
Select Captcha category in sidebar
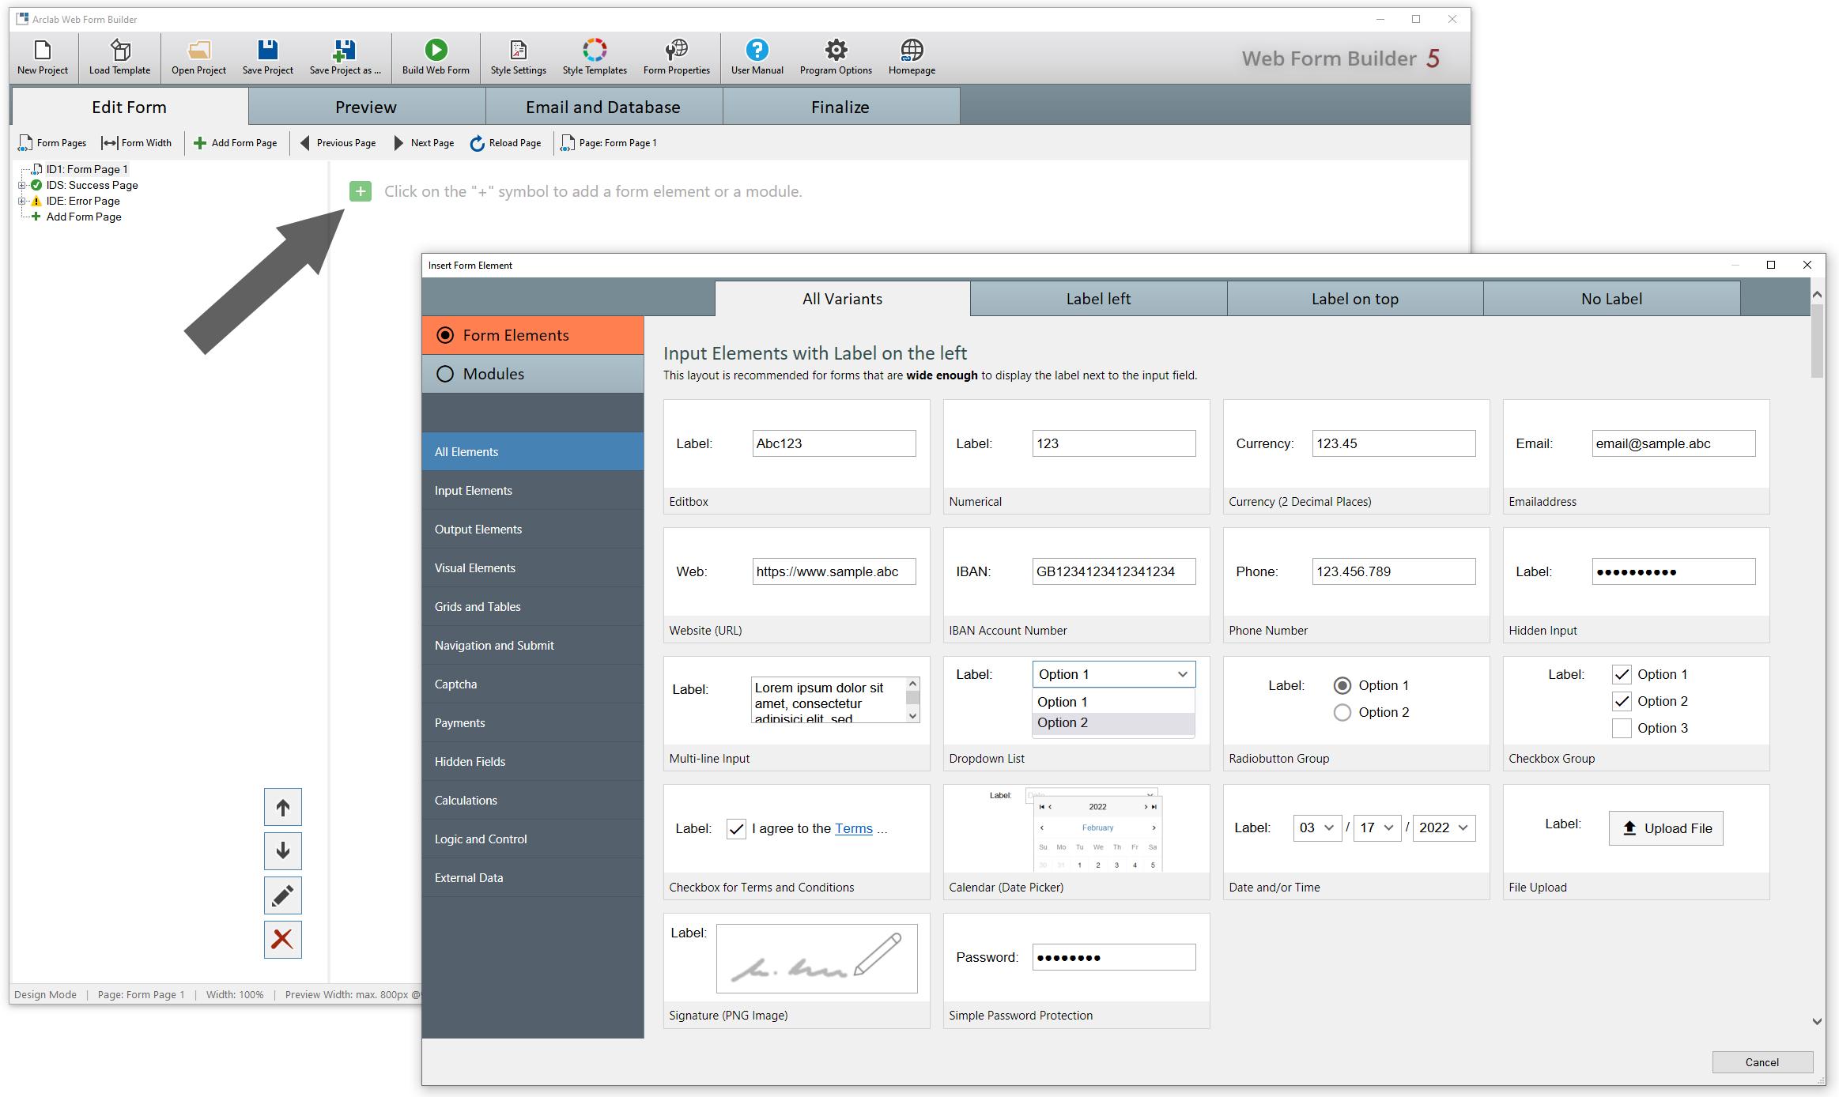click(533, 684)
